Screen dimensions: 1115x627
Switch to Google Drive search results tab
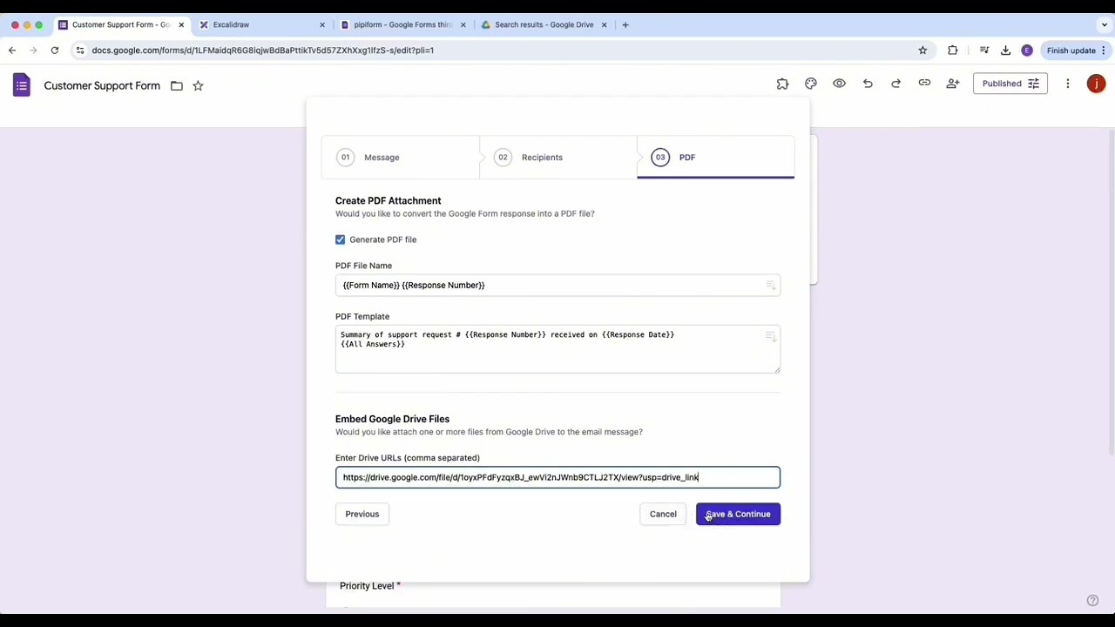coord(544,24)
